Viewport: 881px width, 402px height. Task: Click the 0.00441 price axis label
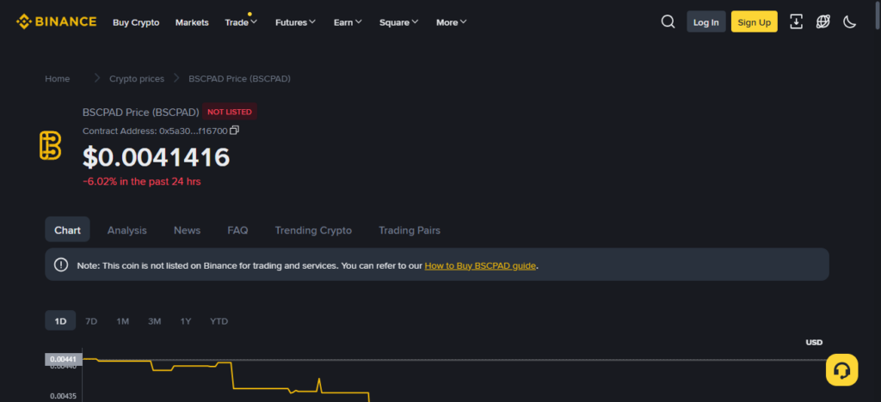pos(64,359)
